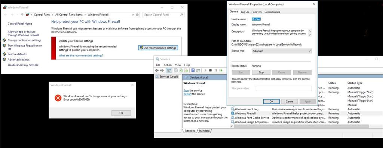Switch to Extended tab in Services
This screenshot has height=148, width=383.
(x=190, y=131)
